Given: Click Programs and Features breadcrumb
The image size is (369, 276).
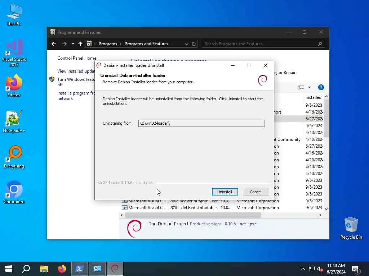Looking at the screenshot, I should [x=146, y=44].
